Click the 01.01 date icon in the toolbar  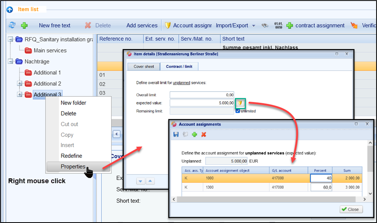point(278,25)
